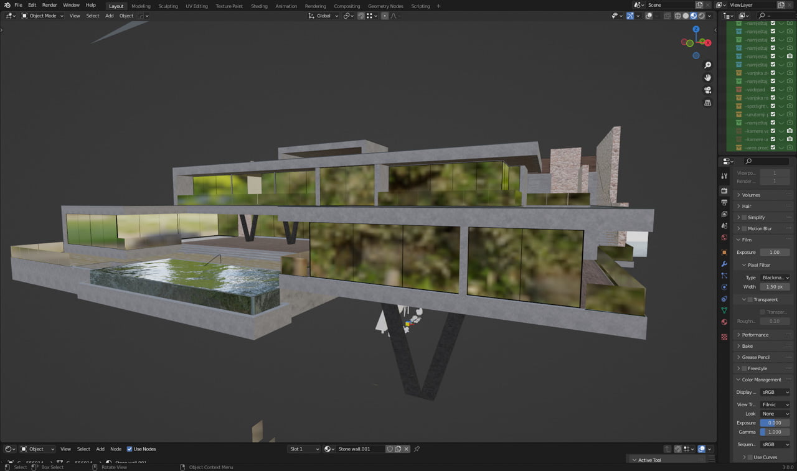Open the Tool properties tab icon
Screen dimensions: 797x471
tap(724, 177)
